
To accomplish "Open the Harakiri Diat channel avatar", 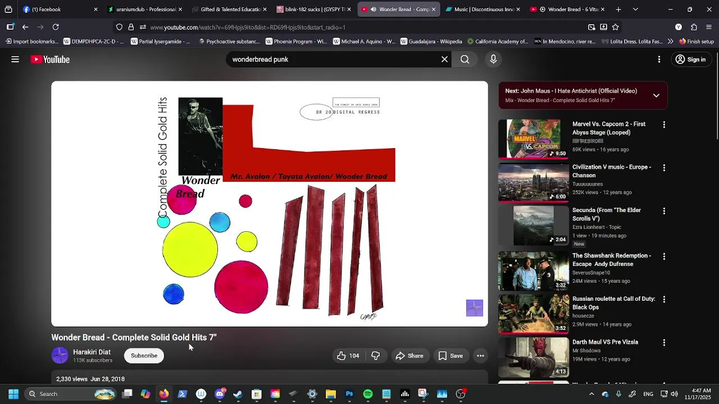I will (60, 356).
